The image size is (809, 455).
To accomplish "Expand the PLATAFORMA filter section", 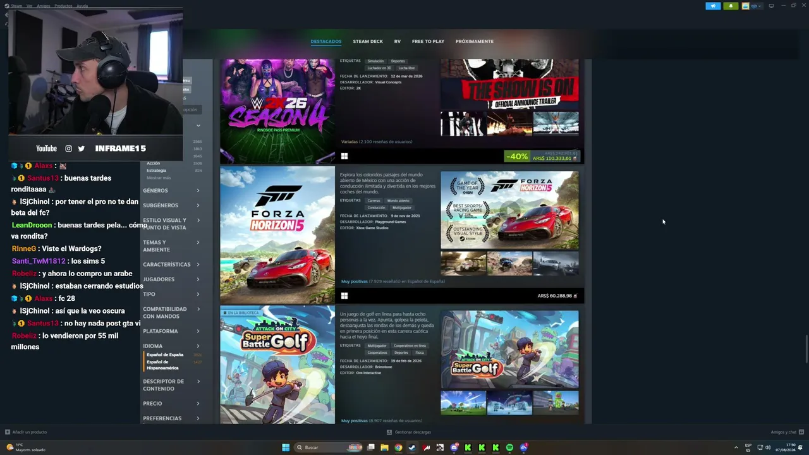I will [171, 331].
